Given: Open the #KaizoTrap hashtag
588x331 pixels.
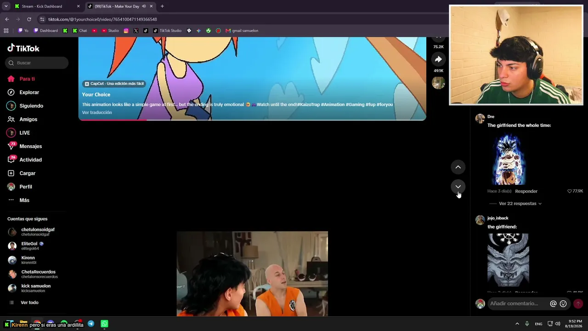Looking at the screenshot, I should [309, 105].
